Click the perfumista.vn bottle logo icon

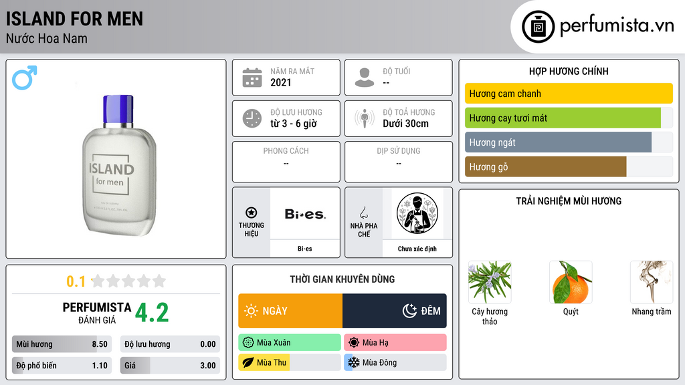538,27
